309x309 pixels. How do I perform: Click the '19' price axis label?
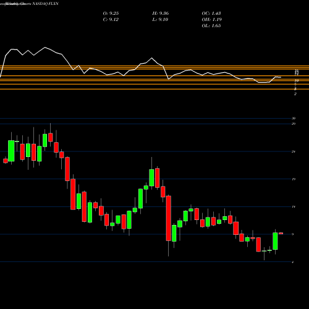pyautogui.click(x=294, y=179)
